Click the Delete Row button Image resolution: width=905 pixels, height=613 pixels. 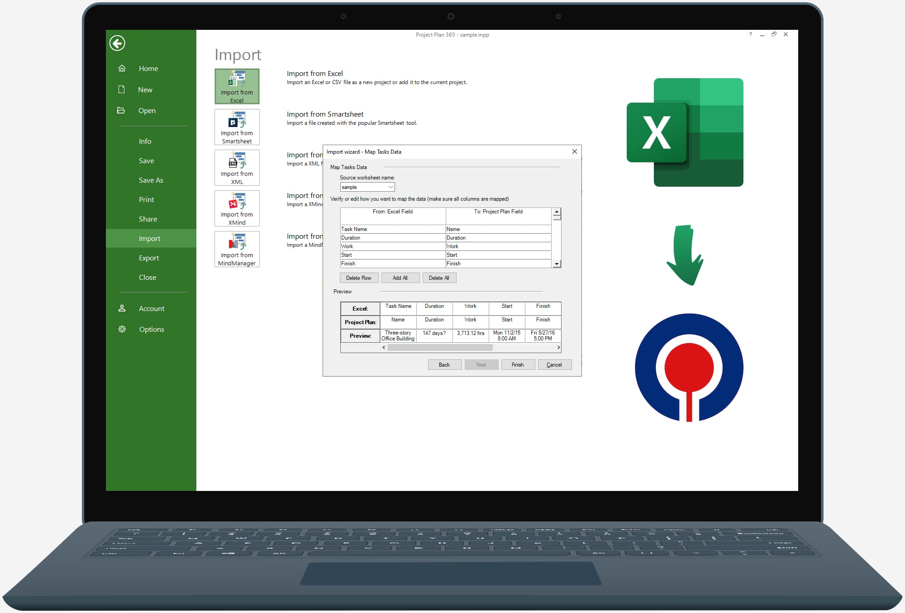[357, 278]
